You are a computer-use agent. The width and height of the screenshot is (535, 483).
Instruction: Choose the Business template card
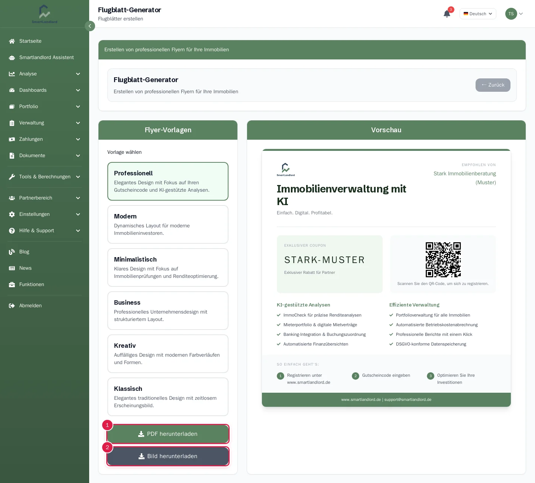168,311
